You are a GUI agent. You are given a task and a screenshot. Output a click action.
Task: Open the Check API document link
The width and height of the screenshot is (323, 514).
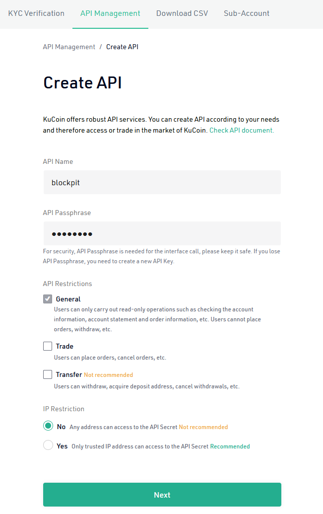(242, 130)
